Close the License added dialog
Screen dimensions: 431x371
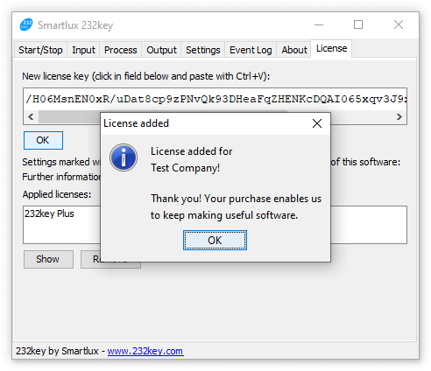317,123
